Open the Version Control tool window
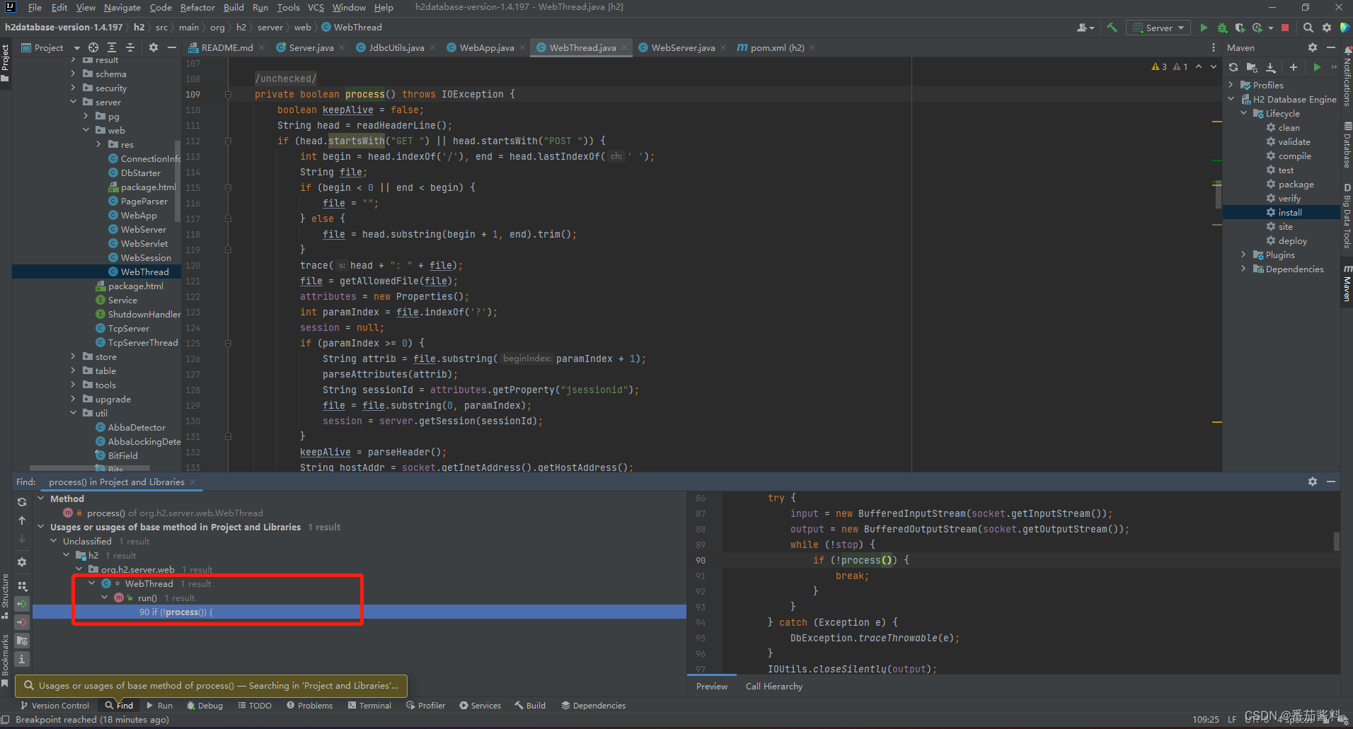The height and width of the screenshot is (729, 1353). click(54, 706)
